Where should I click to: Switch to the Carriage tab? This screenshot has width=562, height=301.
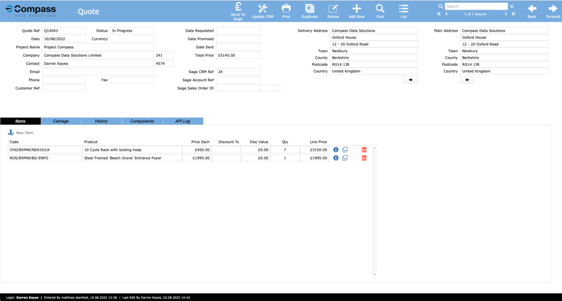[x=61, y=121]
